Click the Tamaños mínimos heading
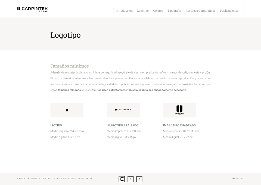 click(x=70, y=66)
